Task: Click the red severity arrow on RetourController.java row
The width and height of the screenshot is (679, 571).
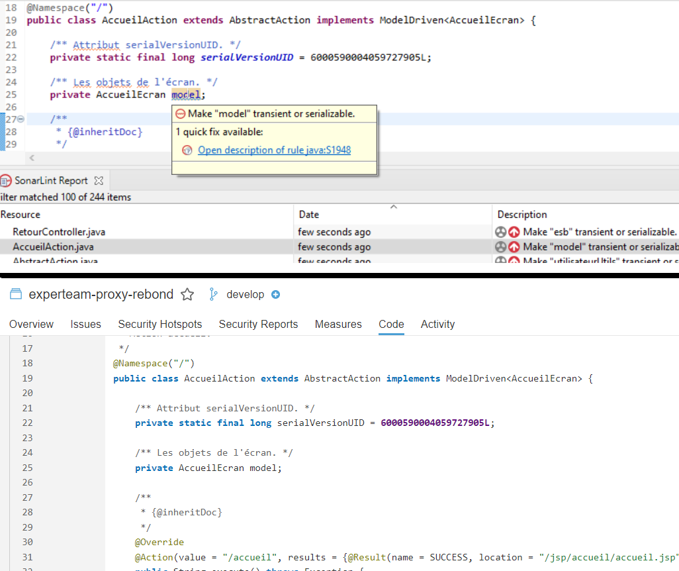Action: pyautogui.click(x=514, y=233)
